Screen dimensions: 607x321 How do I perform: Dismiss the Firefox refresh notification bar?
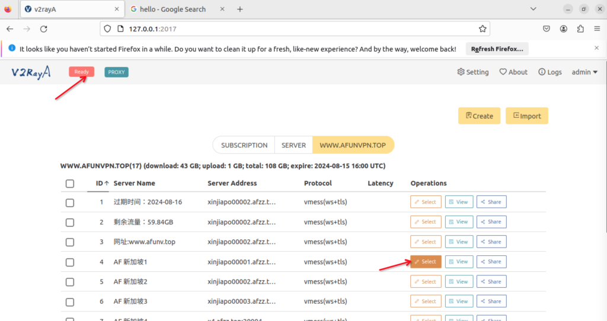tap(596, 48)
